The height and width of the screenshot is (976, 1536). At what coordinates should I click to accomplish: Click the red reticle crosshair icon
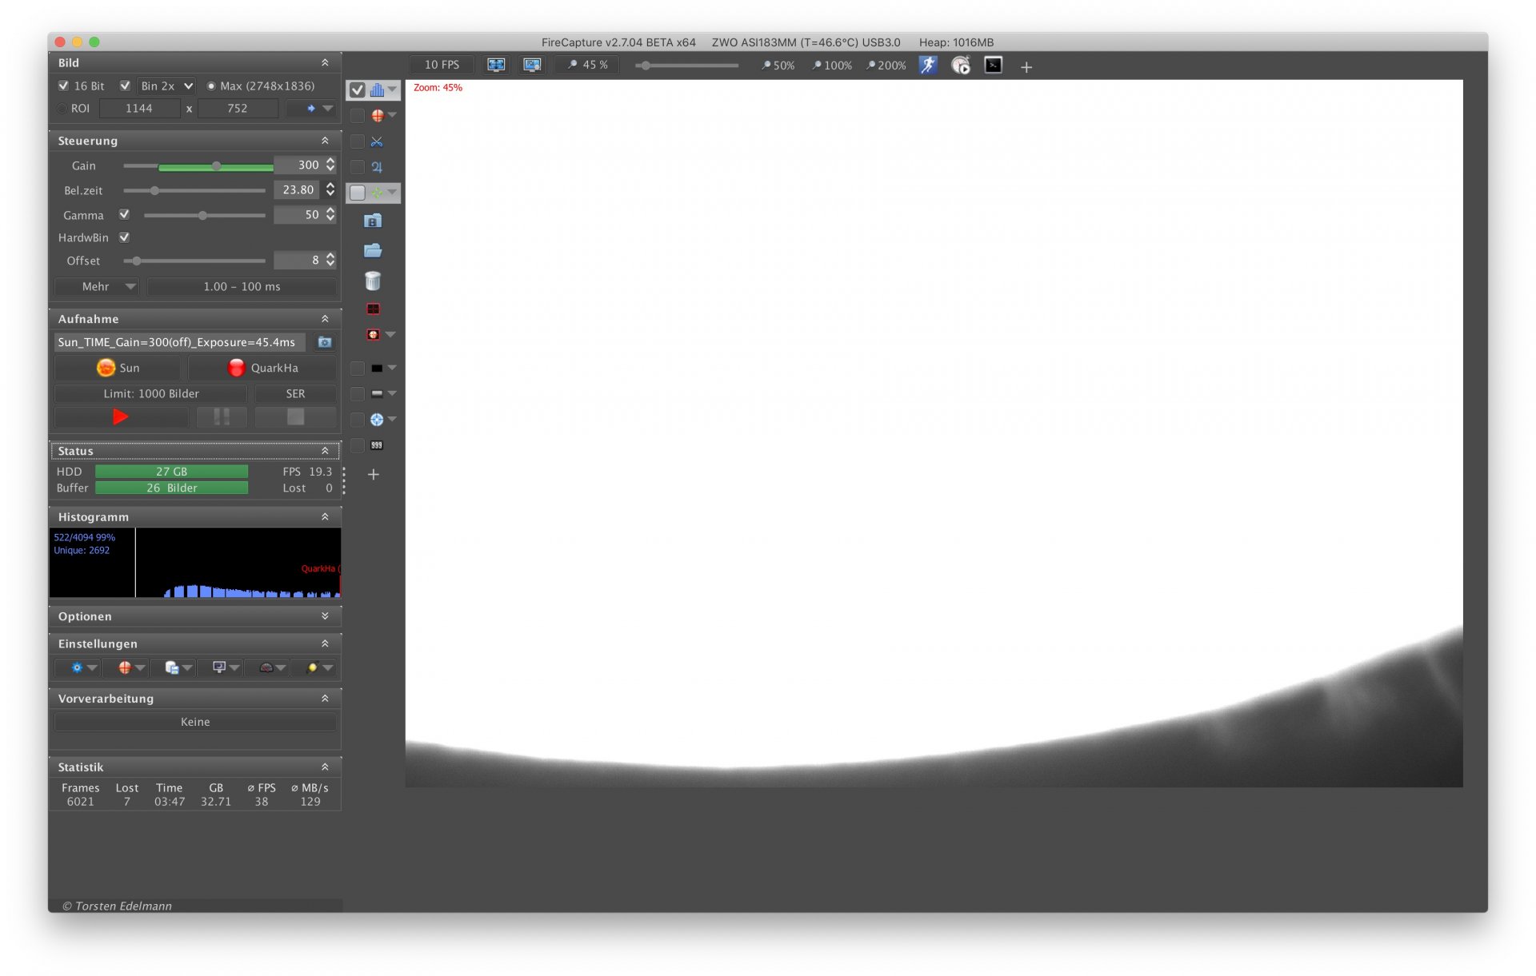click(x=377, y=116)
